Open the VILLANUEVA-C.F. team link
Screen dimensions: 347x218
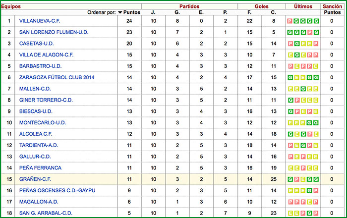click(x=40, y=21)
